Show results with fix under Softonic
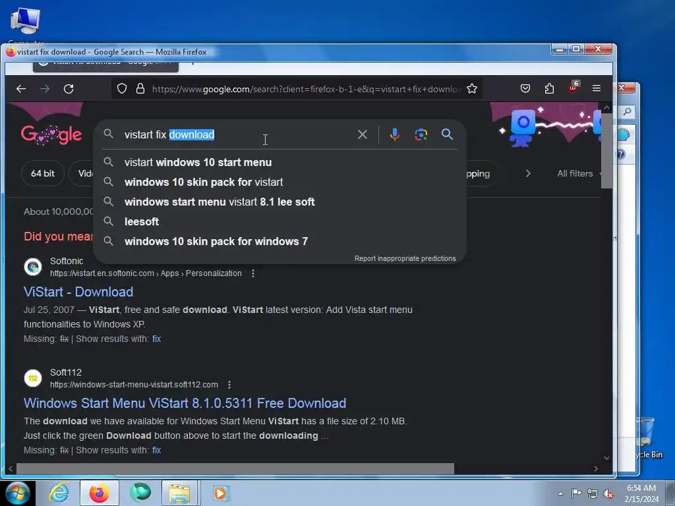The image size is (675, 506). (x=156, y=339)
